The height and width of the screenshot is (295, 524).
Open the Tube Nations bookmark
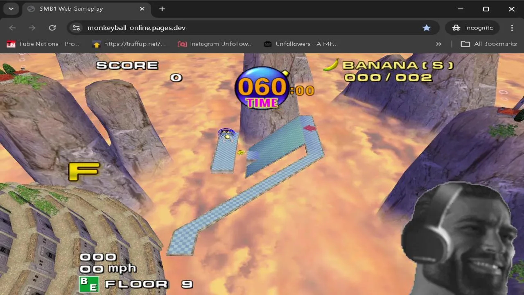tap(43, 44)
